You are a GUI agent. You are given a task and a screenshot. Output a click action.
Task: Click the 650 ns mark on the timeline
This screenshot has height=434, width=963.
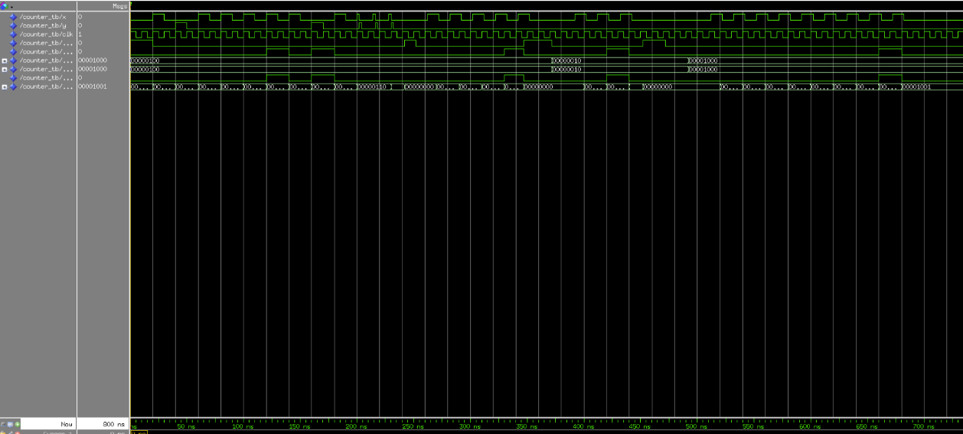coord(866,426)
